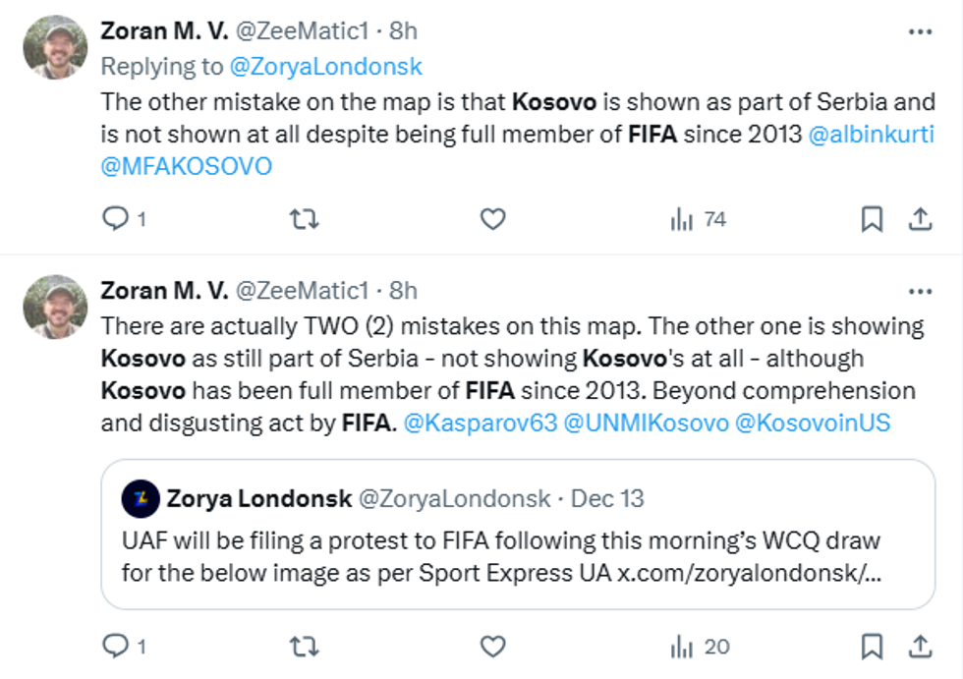Open Zoran M. V. avatar on first tweet
This screenshot has width=963, height=679.
pos(55,47)
